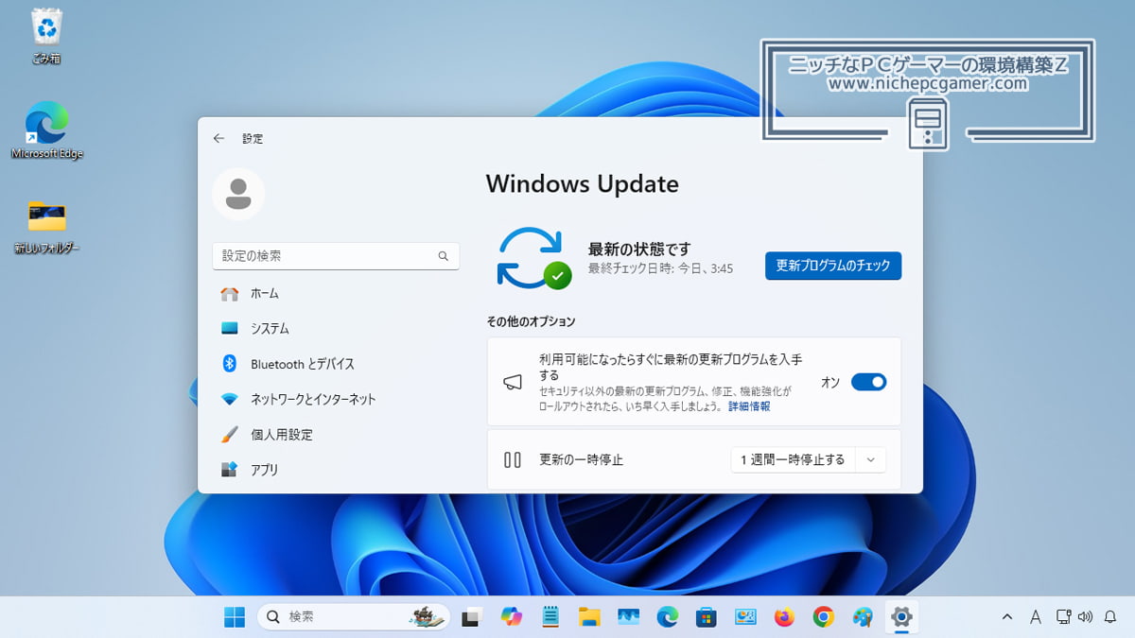Screen dimensions: 1135x638
Task: Open the volume speaker tray icon
Action: click(x=1085, y=617)
